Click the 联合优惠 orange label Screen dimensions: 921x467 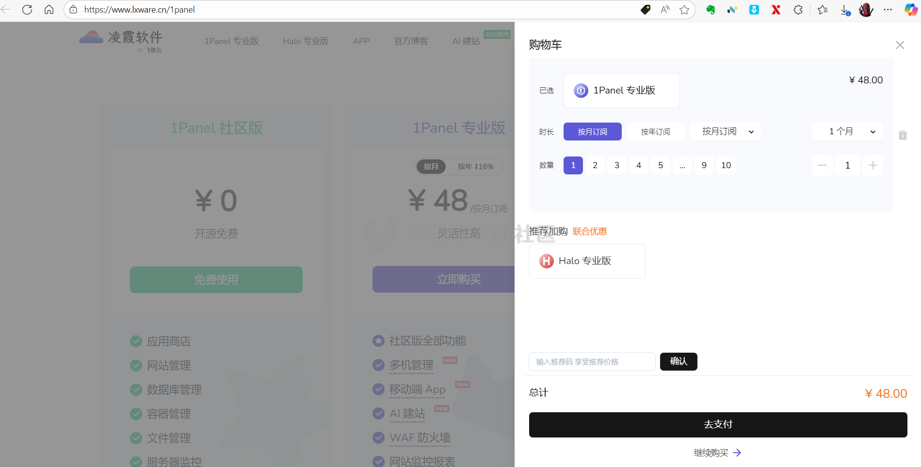point(590,232)
